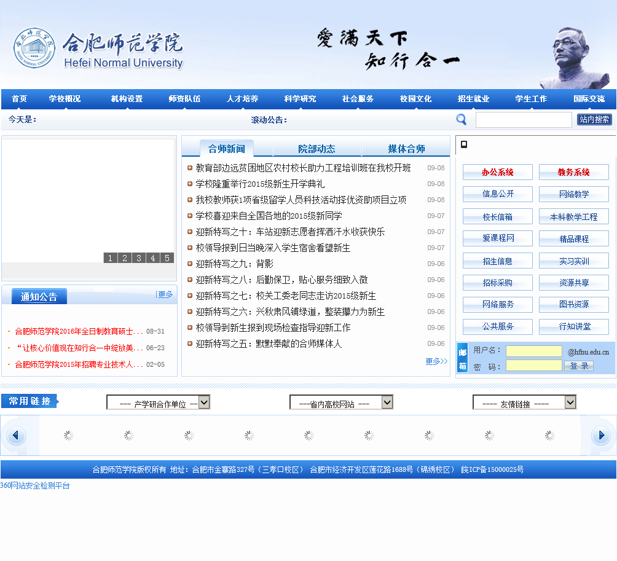This screenshot has width=617, height=561.
Task: Go to 首页 in navigation bar
Action: [19, 99]
